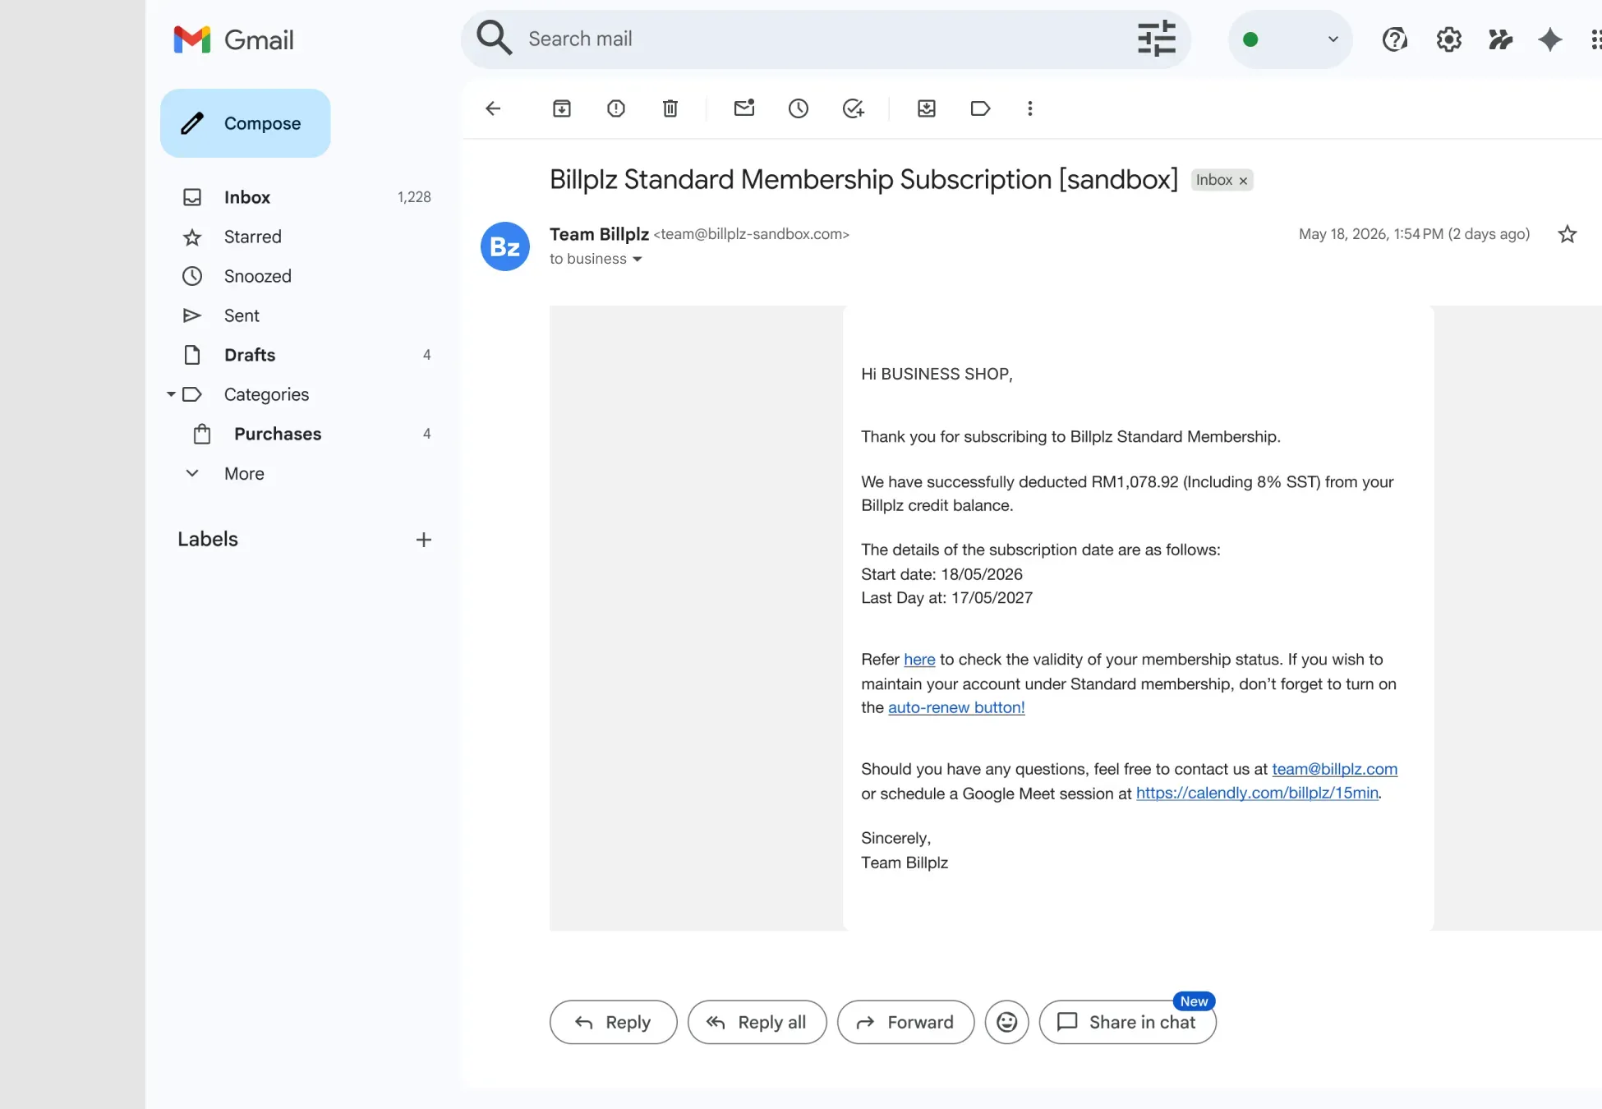The image size is (1602, 1109).
Task: Show recipient details next to 'to business'
Action: (638, 260)
